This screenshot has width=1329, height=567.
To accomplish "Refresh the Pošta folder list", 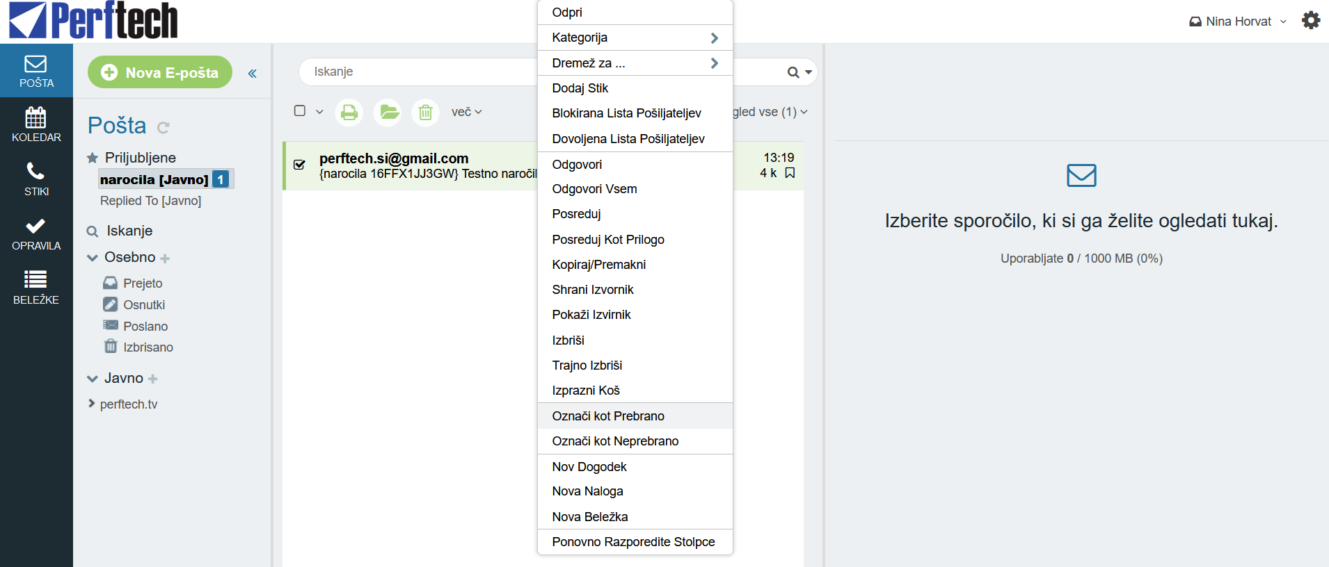I will 164,128.
